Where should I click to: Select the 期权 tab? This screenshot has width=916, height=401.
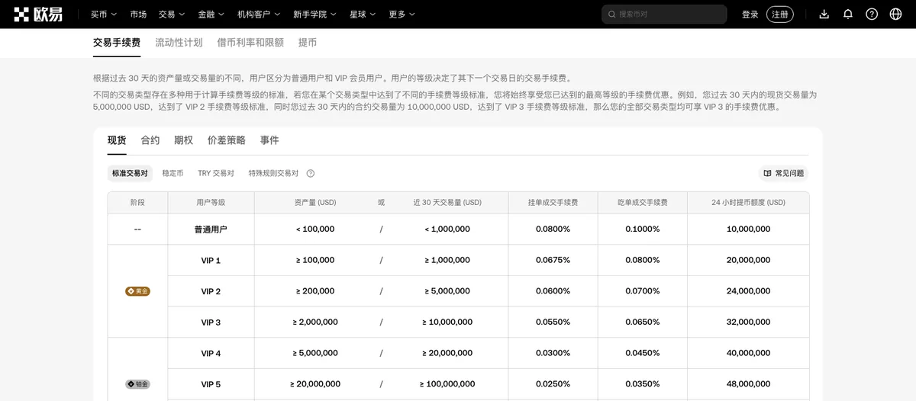point(183,140)
